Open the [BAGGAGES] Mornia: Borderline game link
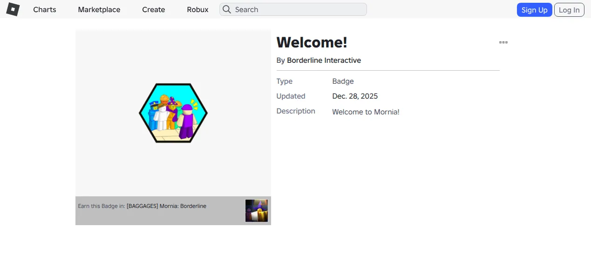This screenshot has height=254, width=591. coord(166,206)
